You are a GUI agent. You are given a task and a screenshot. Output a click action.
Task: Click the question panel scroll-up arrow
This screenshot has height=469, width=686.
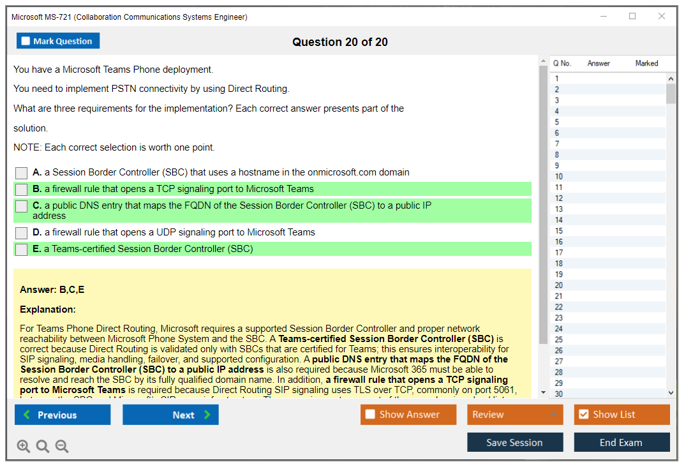tap(543, 61)
